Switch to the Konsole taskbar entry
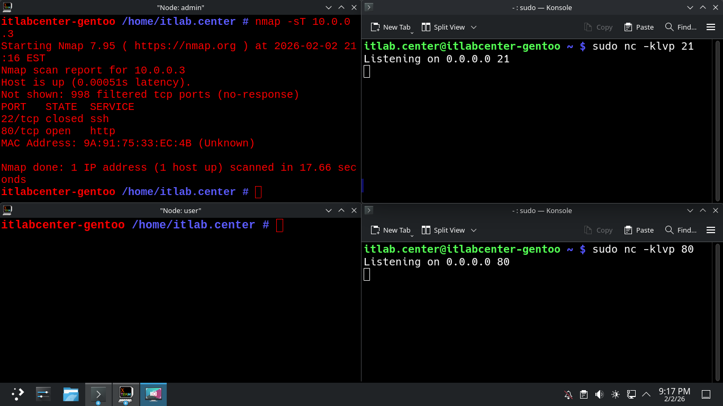 (x=98, y=394)
